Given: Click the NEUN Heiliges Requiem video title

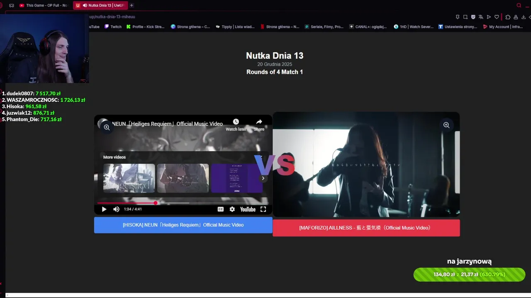Looking at the screenshot, I should pyautogui.click(x=167, y=124).
